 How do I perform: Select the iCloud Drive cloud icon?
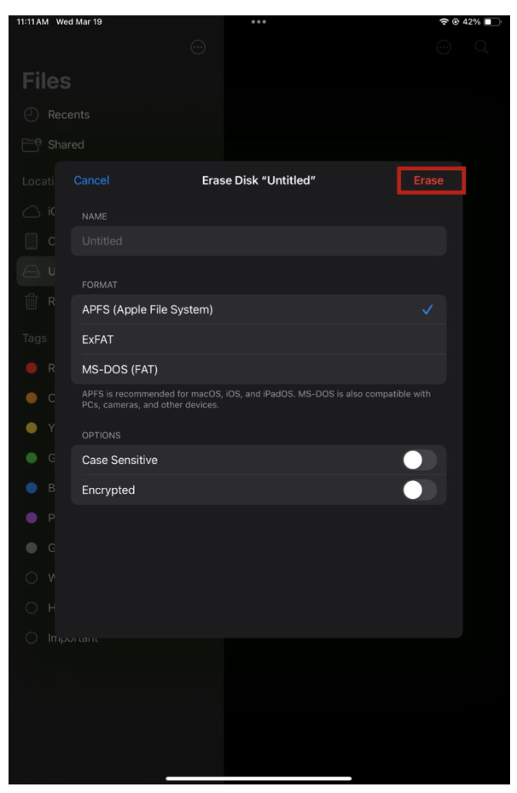(32, 212)
